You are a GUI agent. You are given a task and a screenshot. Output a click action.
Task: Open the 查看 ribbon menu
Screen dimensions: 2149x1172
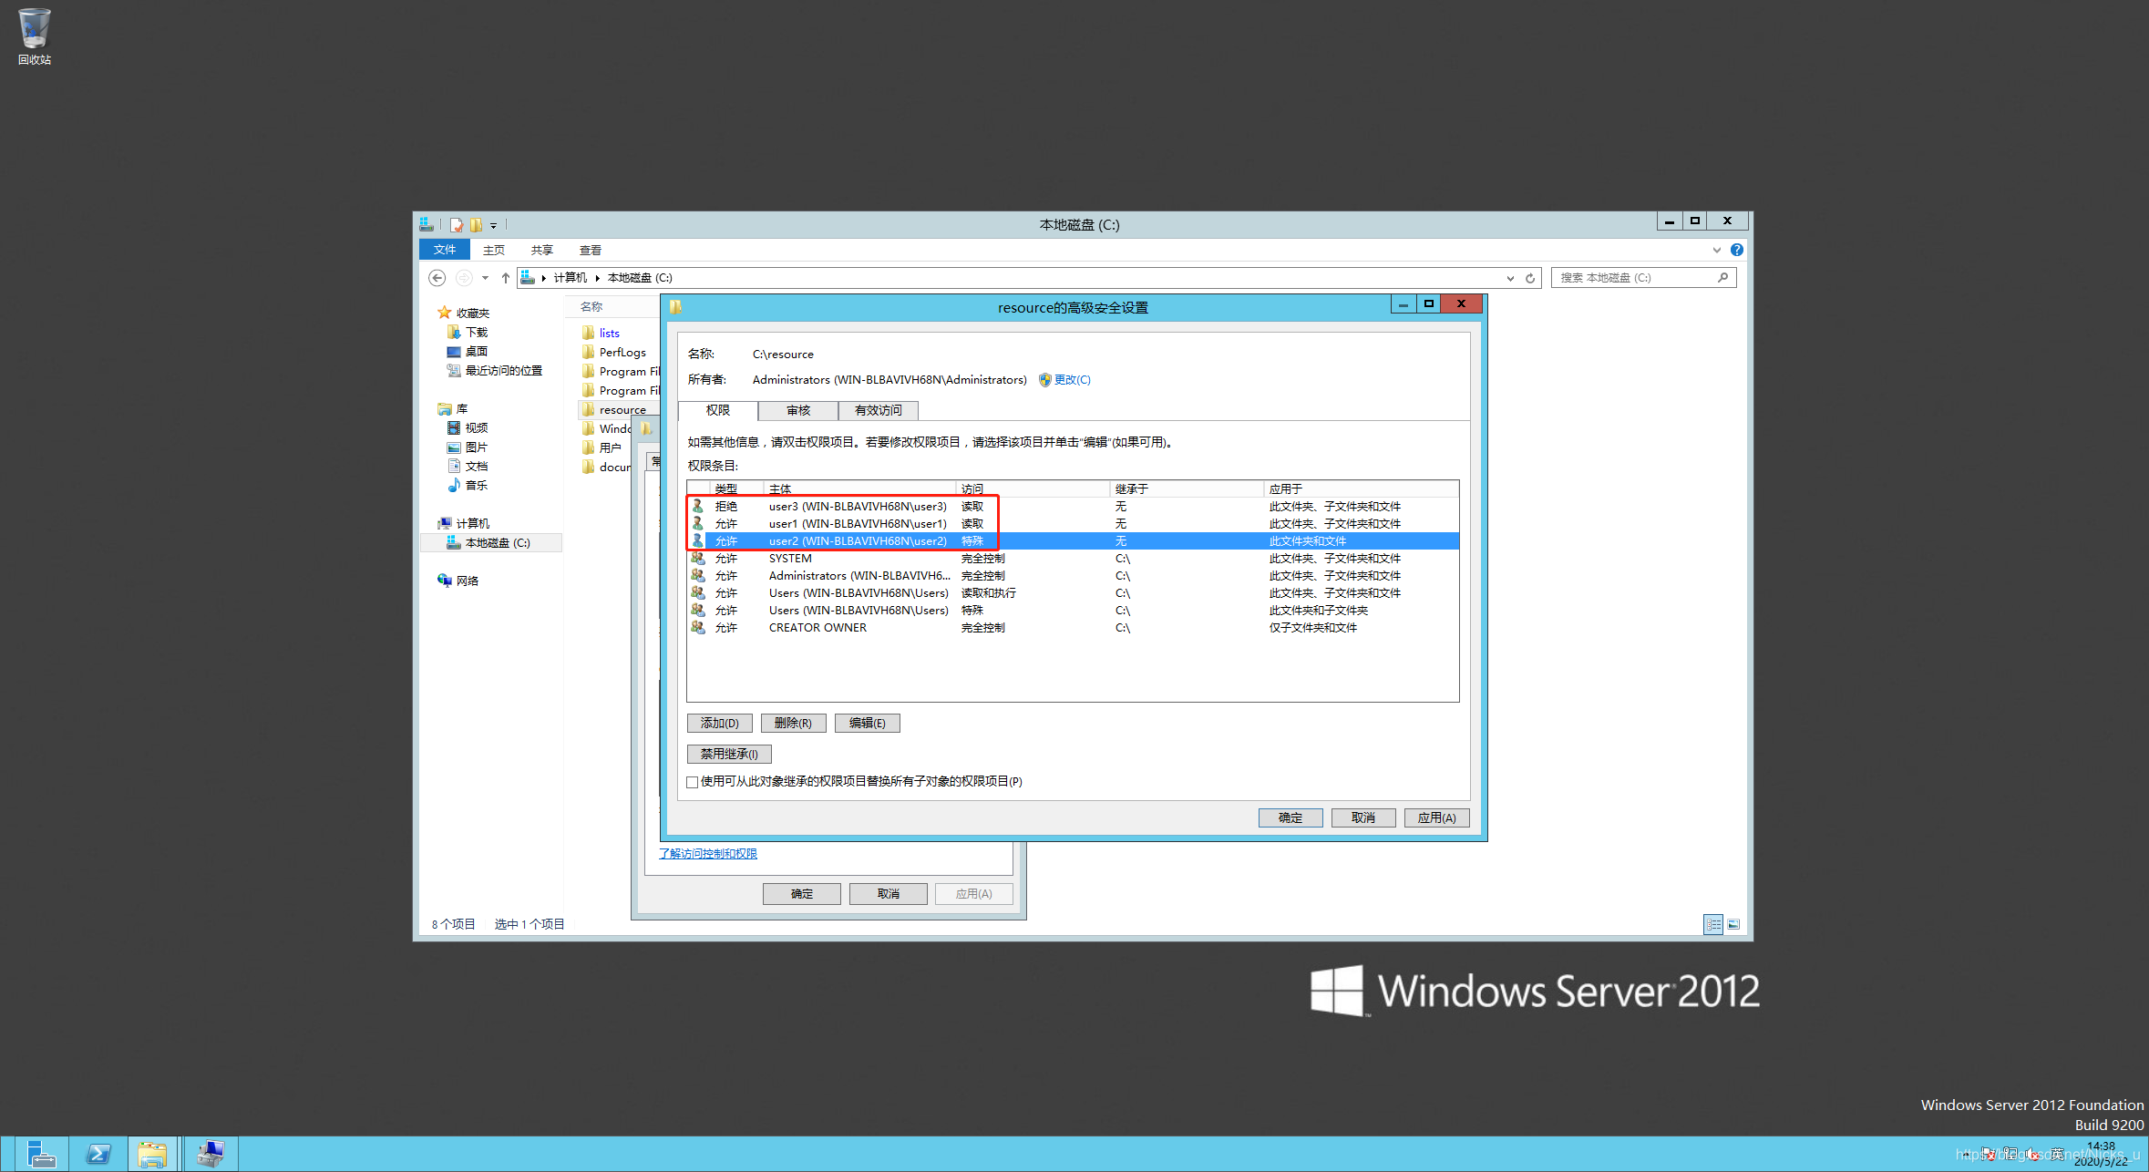(x=590, y=250)
